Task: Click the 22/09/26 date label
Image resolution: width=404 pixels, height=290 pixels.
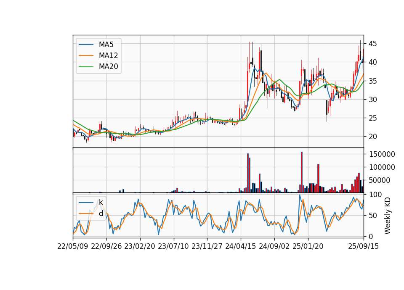Action: pyautogui.click(x=106, y=246)
